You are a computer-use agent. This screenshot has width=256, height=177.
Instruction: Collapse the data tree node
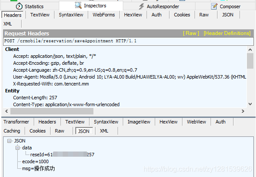tap(17, 148)
